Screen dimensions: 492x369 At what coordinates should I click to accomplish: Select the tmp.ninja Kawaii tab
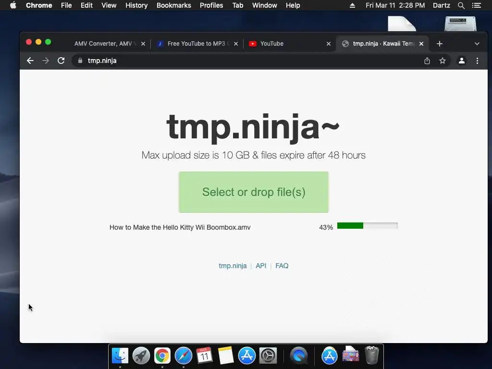[381, 44]
